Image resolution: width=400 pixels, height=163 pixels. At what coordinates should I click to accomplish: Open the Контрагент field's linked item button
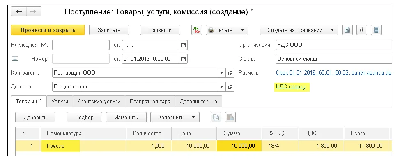[x=230, y=73]
